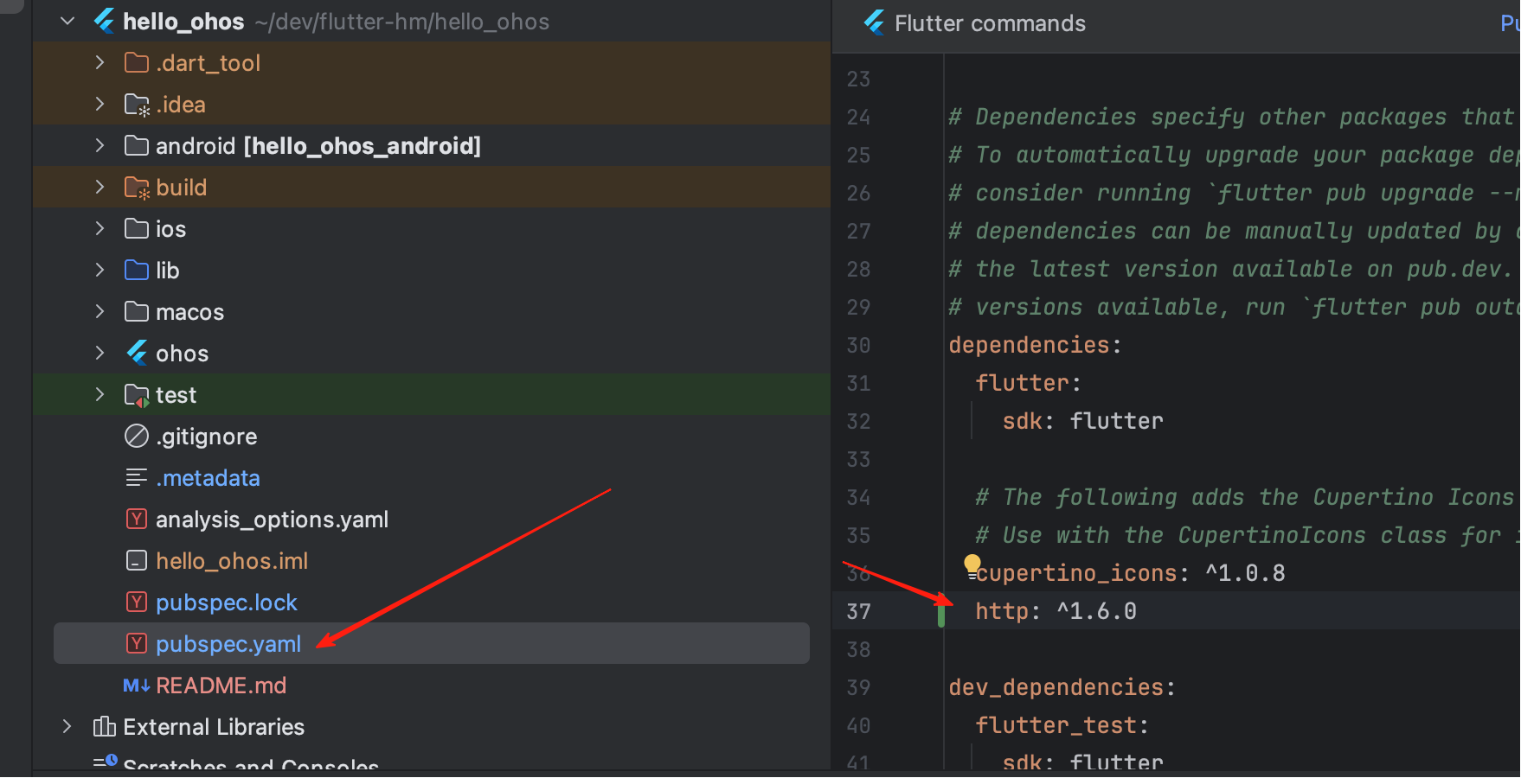Expand the test folder
Viewport: 1521px width, 778px height.
pyautogui.click(x=99, y=394)
